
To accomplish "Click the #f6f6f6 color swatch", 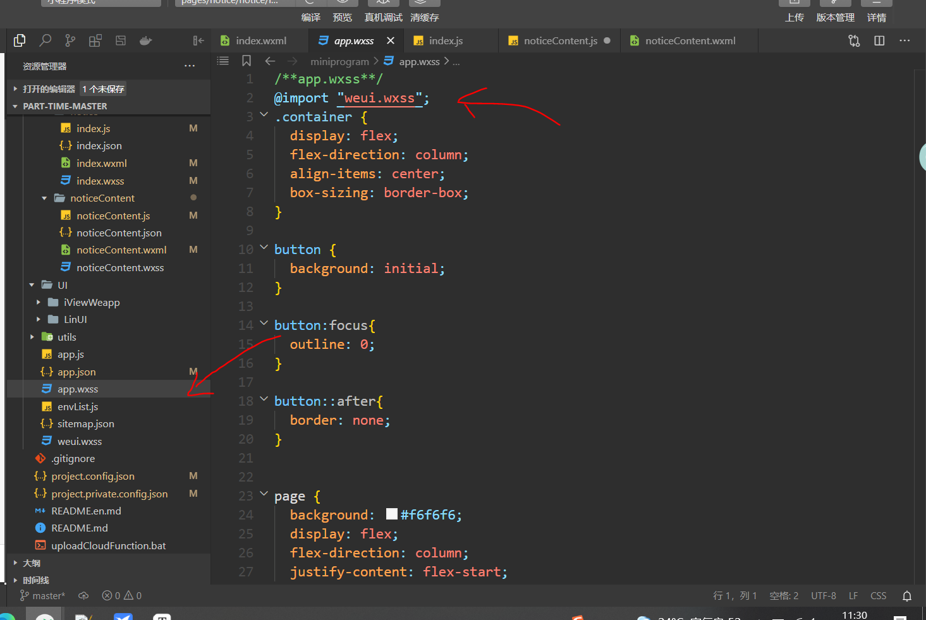I will 391,514.
